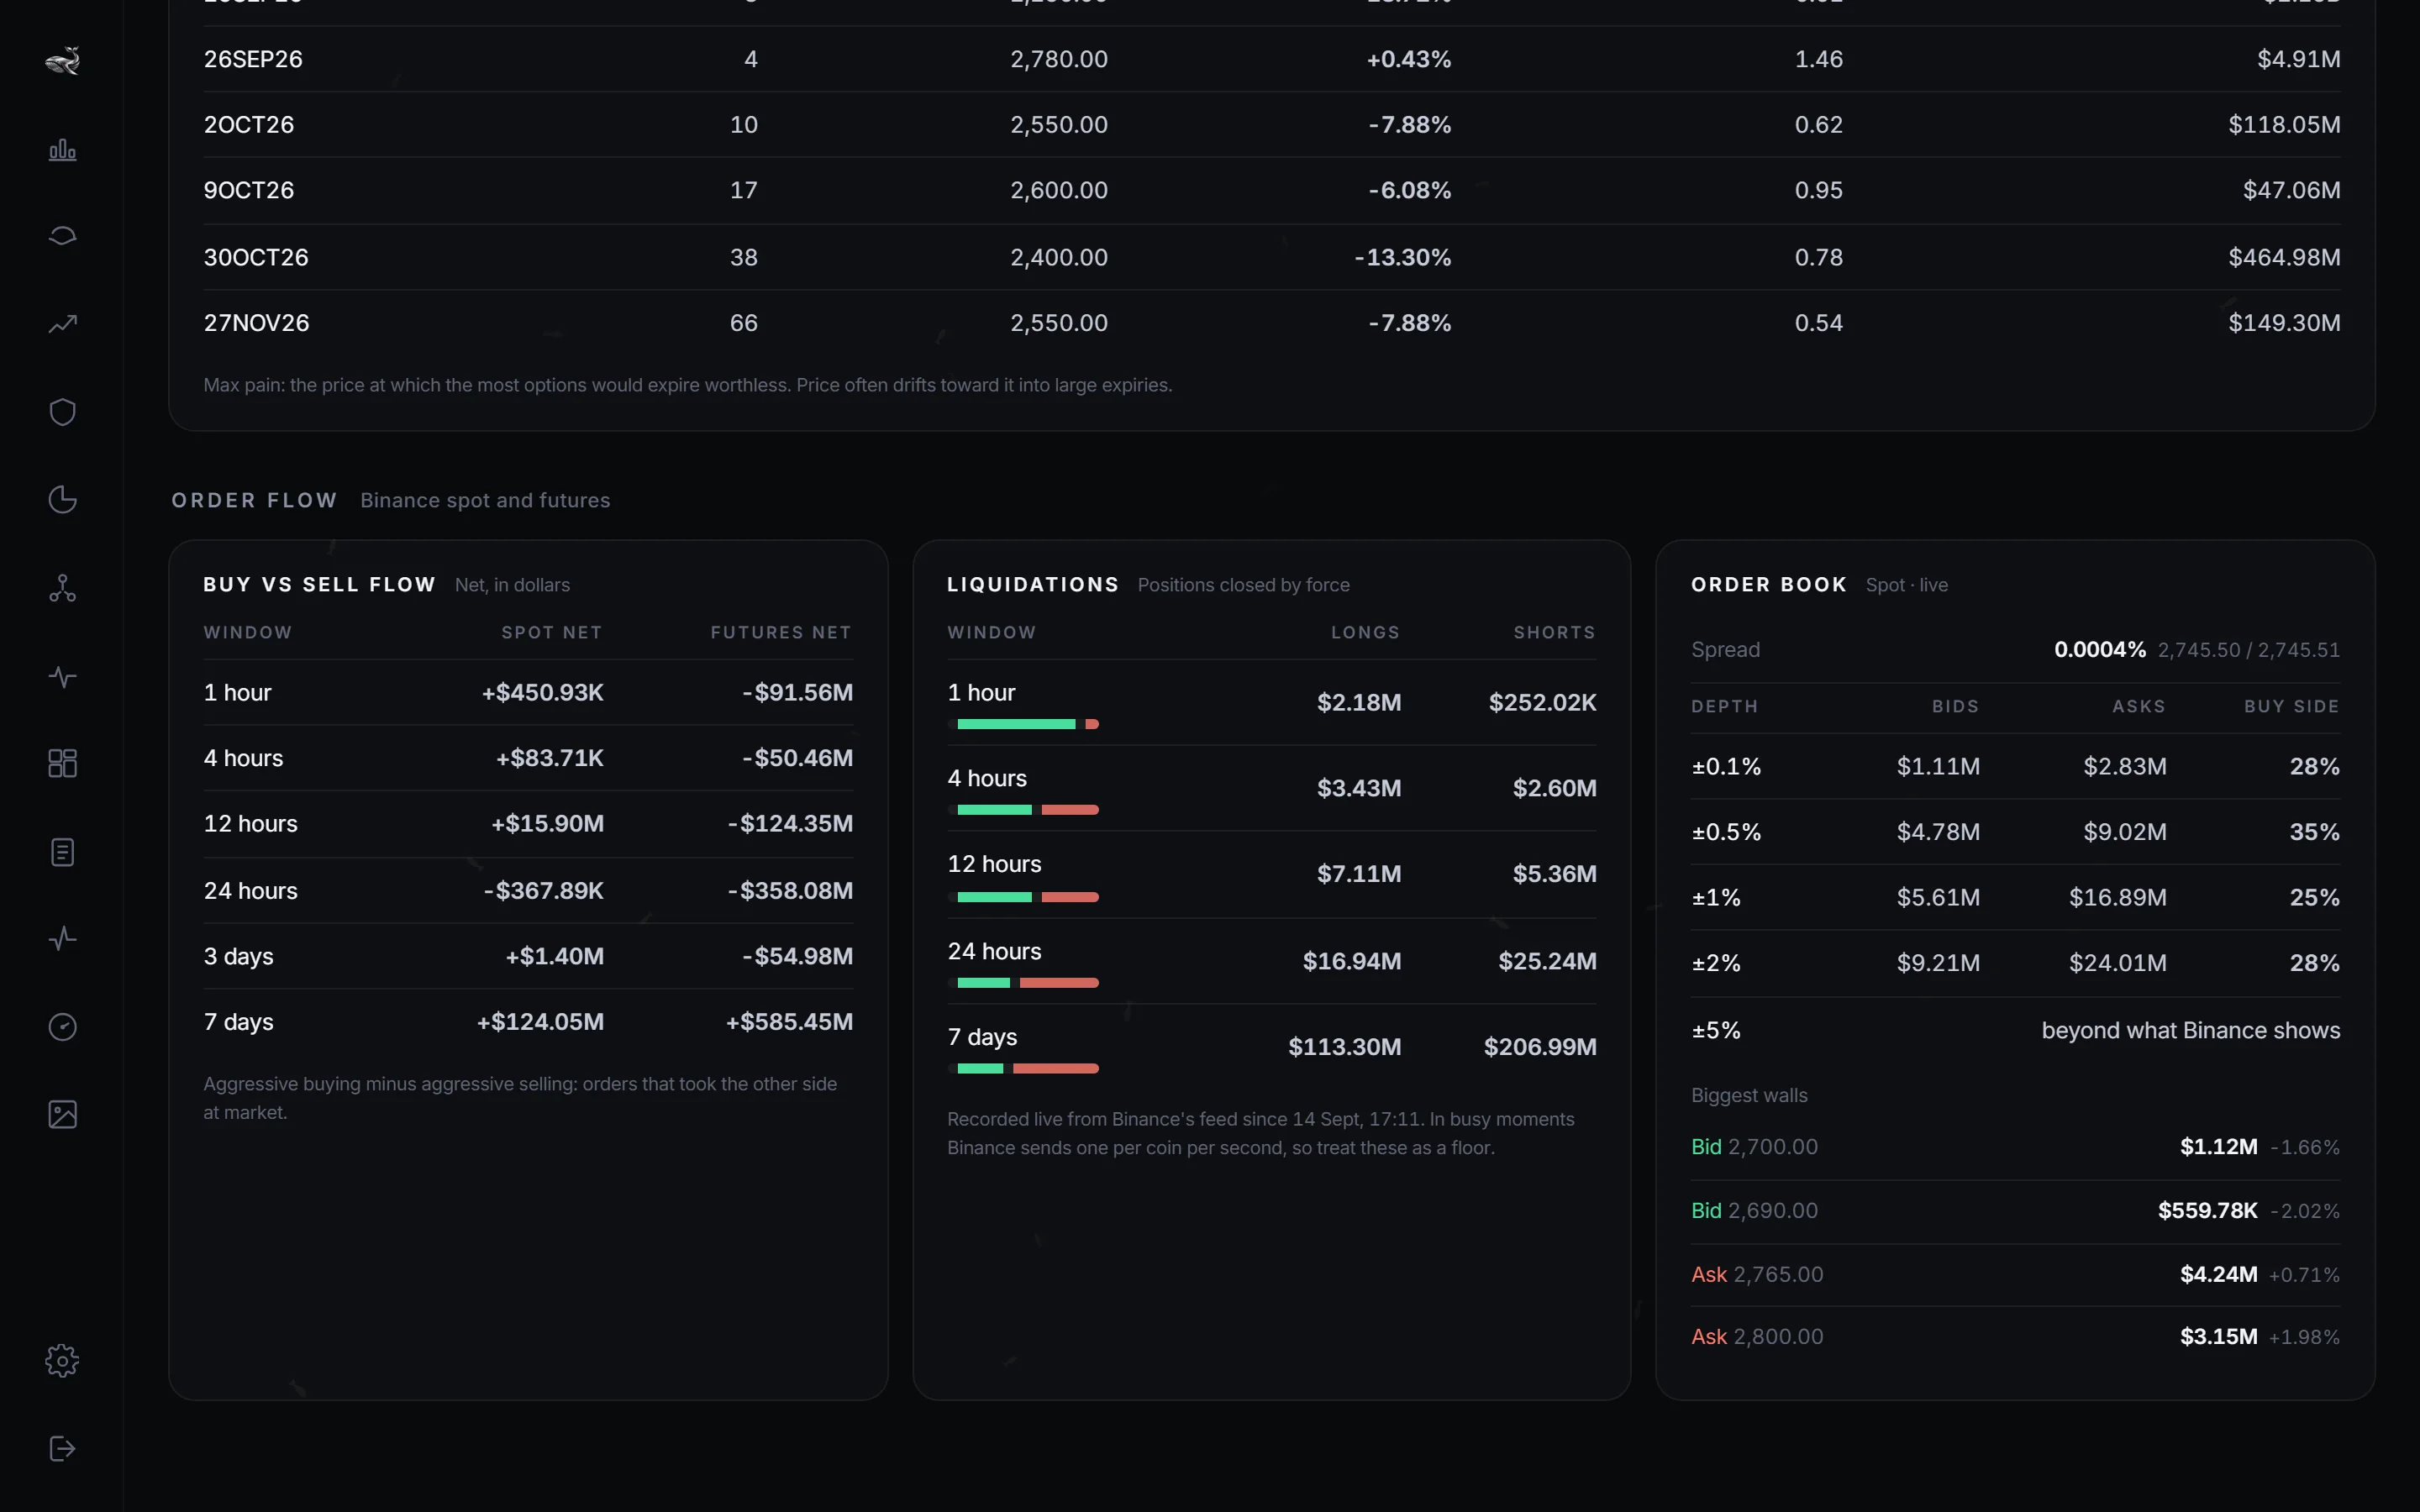Click the $113.30M longs value for 7 days
2420x1512 pixels.
pos(1344,1047)
